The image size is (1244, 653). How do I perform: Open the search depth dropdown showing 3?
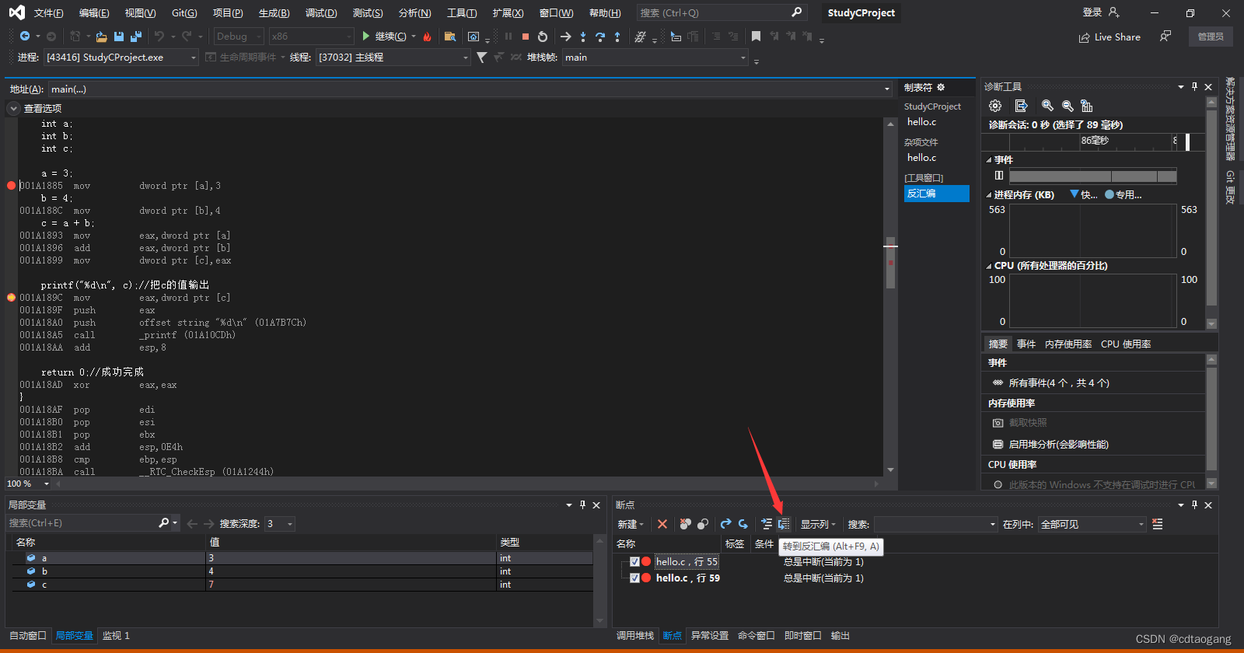(280, 524)
